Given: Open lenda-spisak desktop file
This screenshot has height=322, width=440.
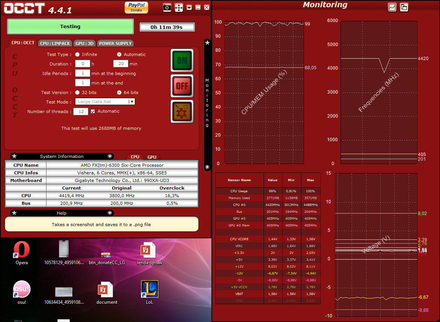Looking at the screenshot, I should pyautogui.click(x=150, y=253).
